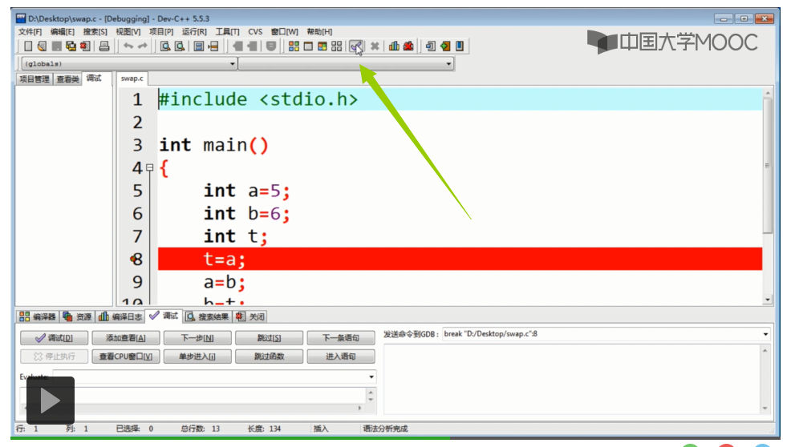Viewport: 787px width, 447px height.
Task: Click the blue book icon at toolbar end
Action: point(459,46)
